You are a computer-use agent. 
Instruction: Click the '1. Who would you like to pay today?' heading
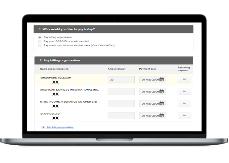[67, 29]
